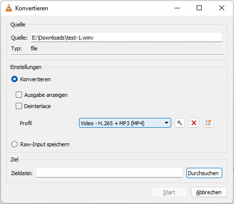Close the Konvertieren dialog

(222, 8)
